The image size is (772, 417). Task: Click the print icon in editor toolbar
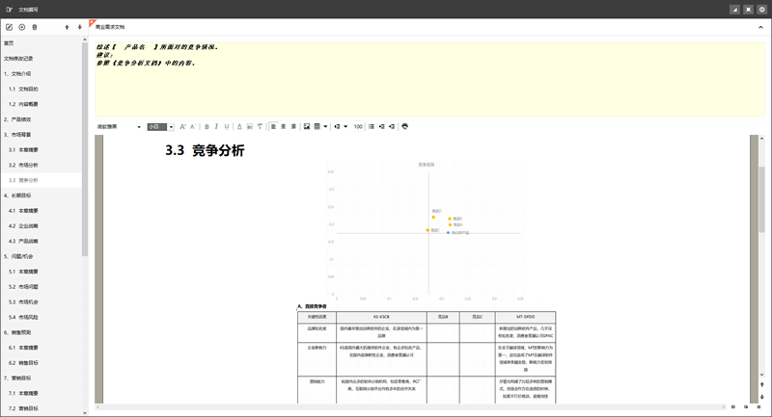tap(404, 126)
